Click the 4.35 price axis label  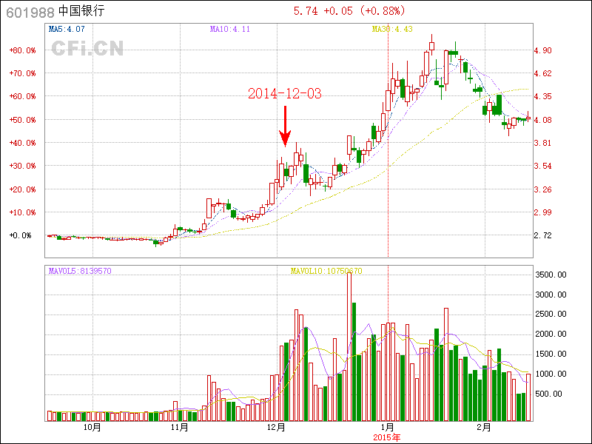pyautogui.click(x=543, y=96)
